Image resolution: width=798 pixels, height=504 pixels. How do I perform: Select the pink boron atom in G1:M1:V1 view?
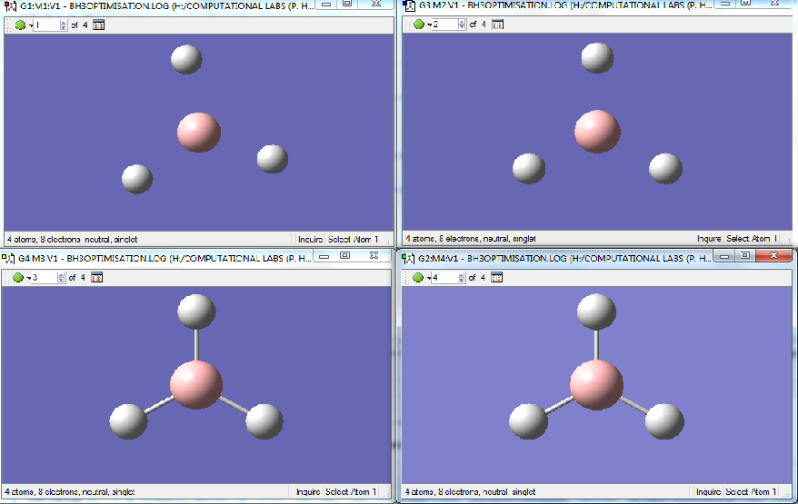pos(199,133)
